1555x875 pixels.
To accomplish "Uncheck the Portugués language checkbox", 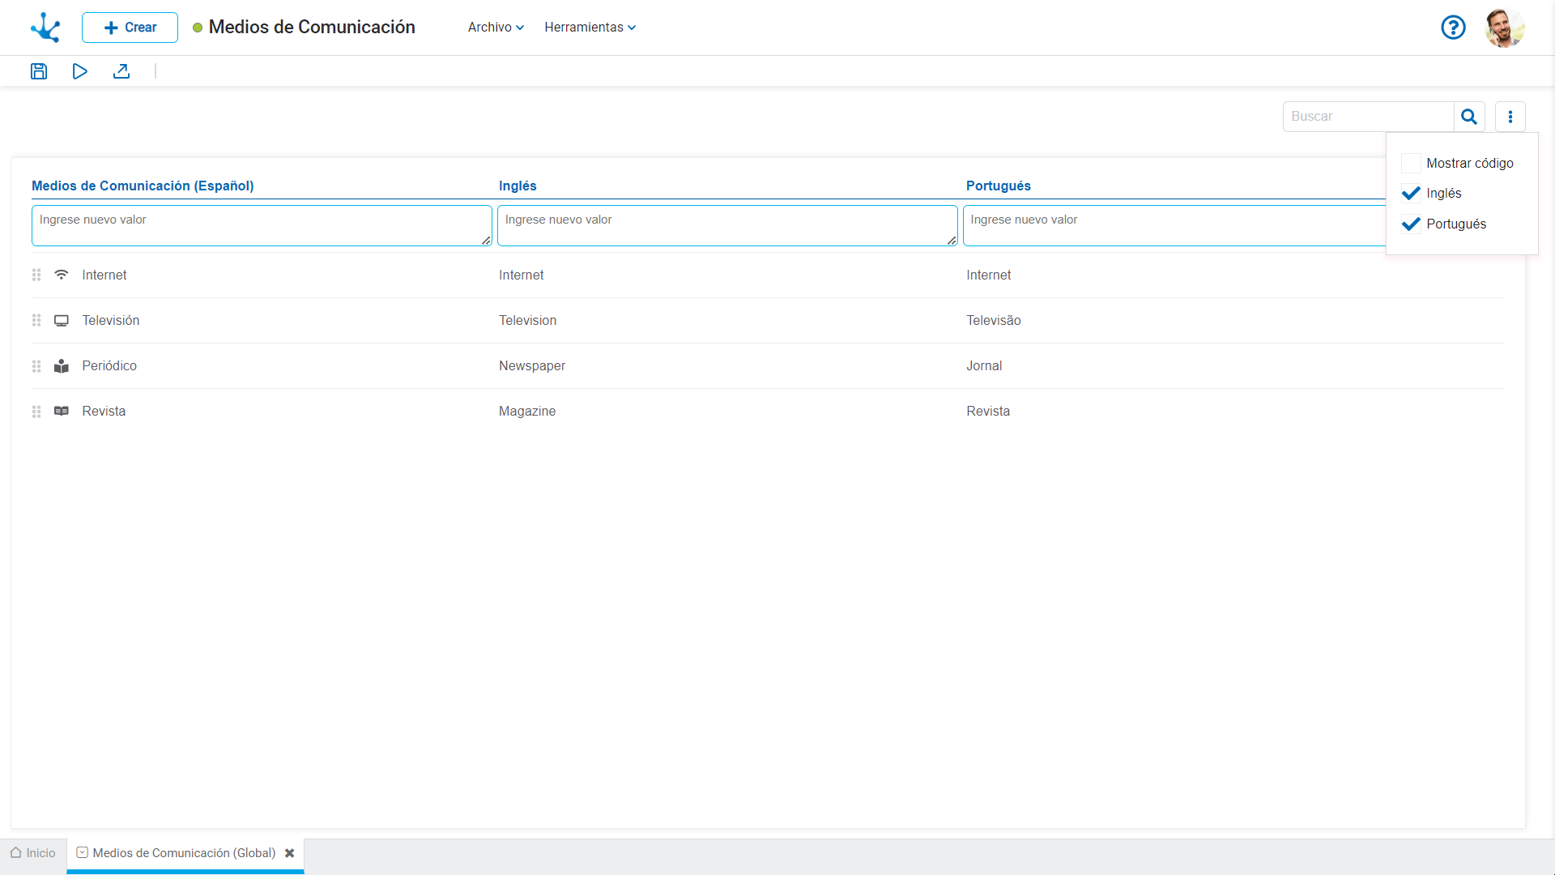I will click(1411, 224).
